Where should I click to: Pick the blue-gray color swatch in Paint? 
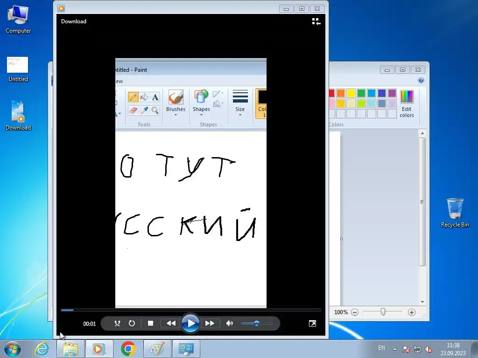pyautogui.click(x=382, y=103)
